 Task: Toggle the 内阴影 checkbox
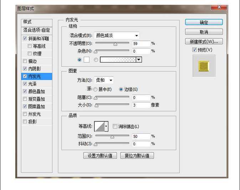tap(25, 69)
